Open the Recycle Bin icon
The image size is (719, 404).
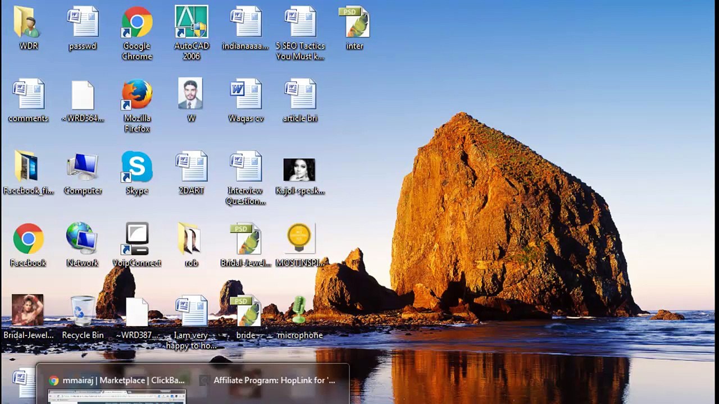pos(83,312)
